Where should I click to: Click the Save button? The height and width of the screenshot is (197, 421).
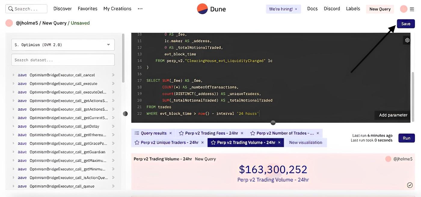(406, 24)
